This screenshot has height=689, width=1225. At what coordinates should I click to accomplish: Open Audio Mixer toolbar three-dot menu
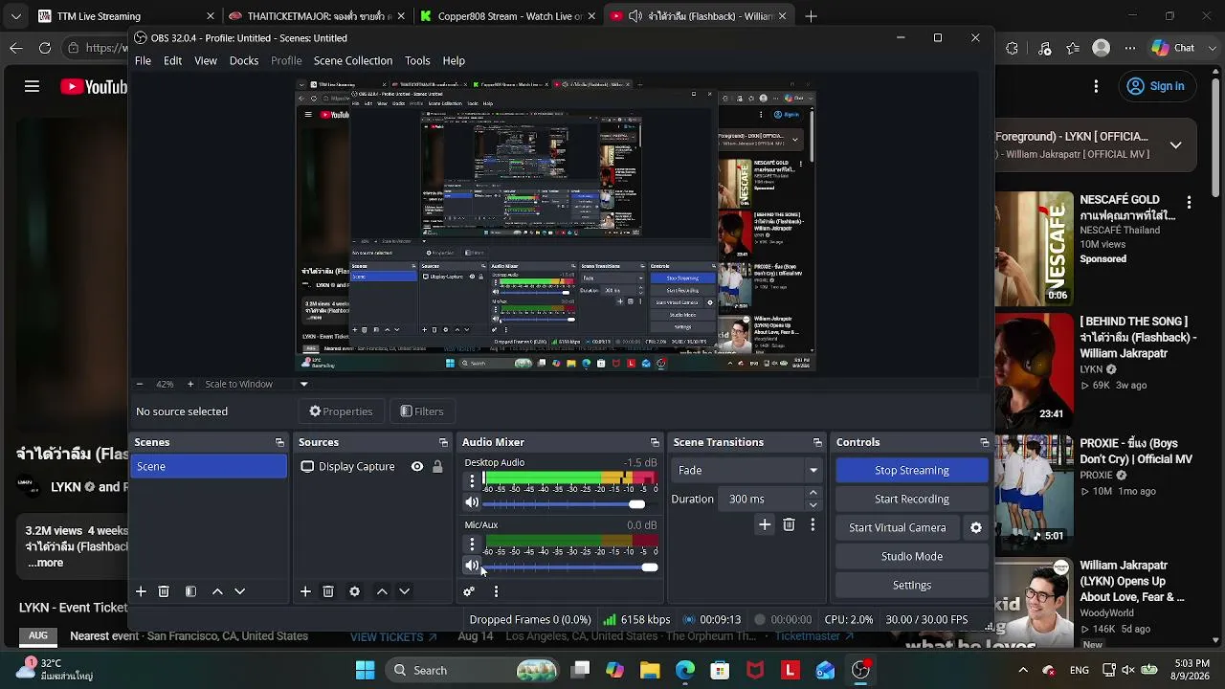pos(496,591)
